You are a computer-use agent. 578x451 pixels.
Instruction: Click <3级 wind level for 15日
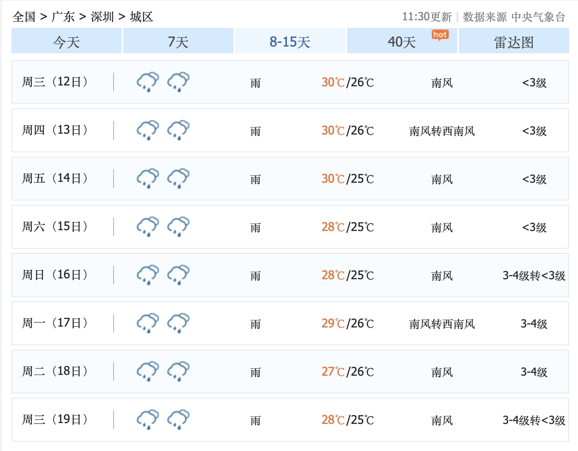tap(534, 228)
